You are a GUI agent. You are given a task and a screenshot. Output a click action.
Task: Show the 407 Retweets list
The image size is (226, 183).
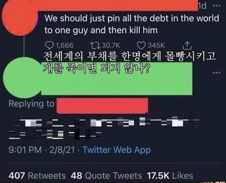(37, 176)
